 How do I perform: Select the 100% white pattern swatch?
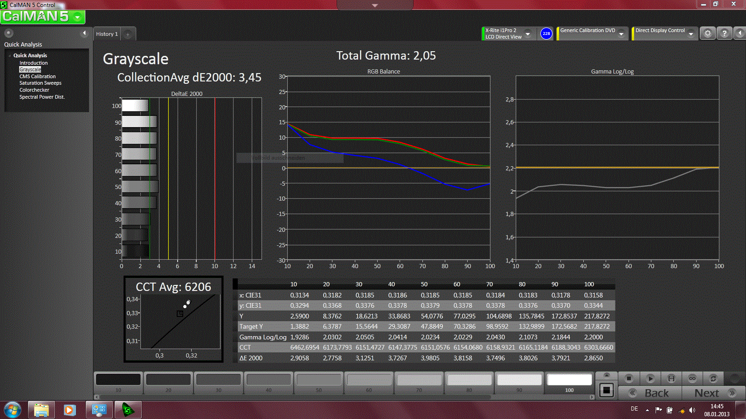[x=569, y=383]
